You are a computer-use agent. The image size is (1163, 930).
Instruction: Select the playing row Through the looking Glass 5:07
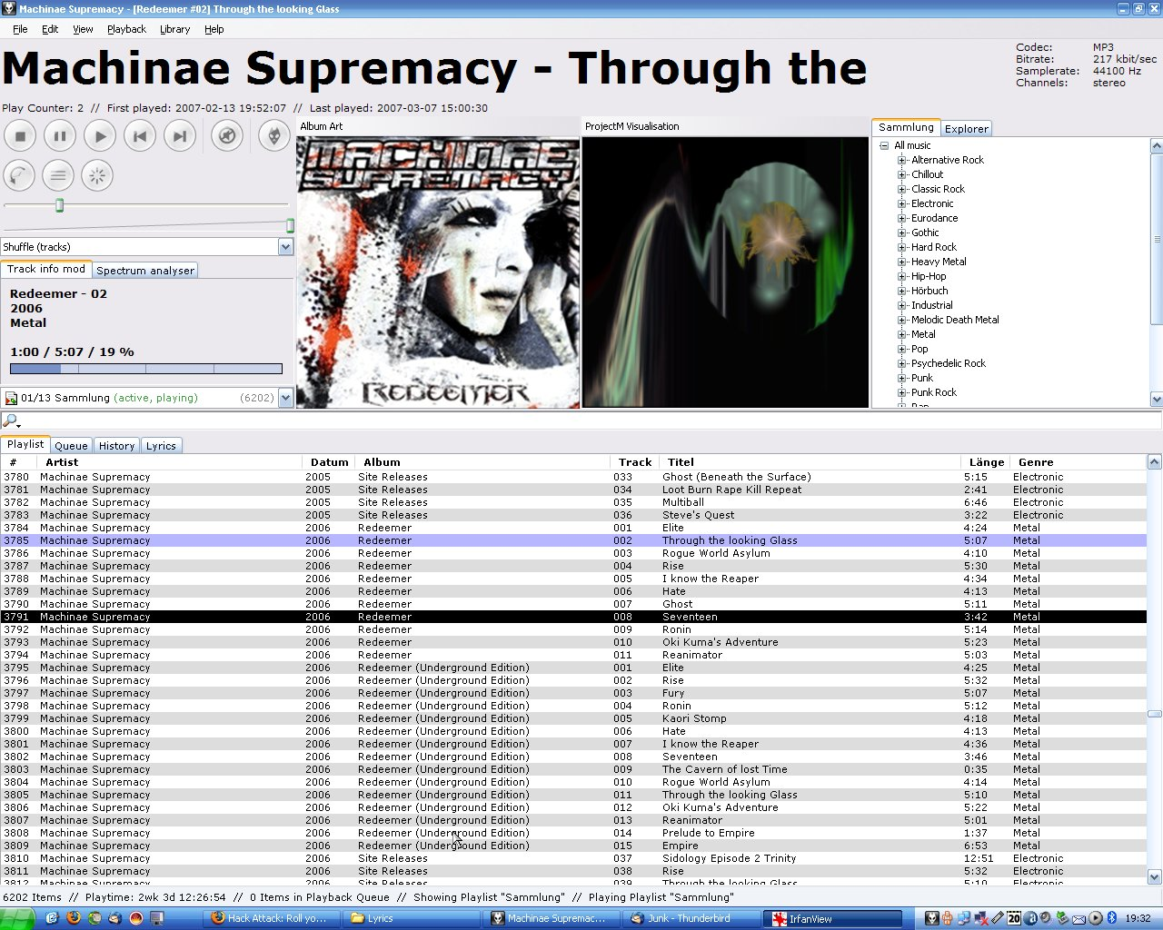click(x=573, y=540)
